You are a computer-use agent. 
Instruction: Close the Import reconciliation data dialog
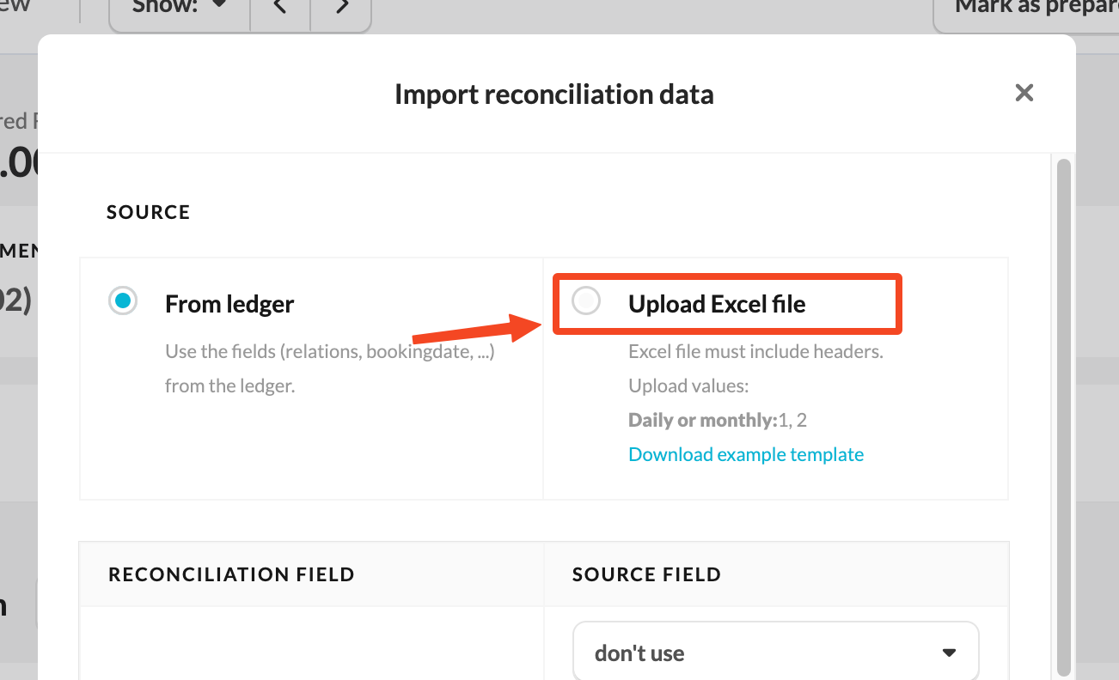[1024, 93]
